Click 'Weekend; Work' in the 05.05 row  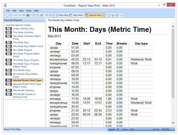[x=141, y=60]
